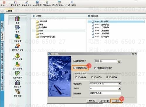Open the 财务分析 module icon
This screenshot has width=146, height=107.
click(x=18, y=84)
